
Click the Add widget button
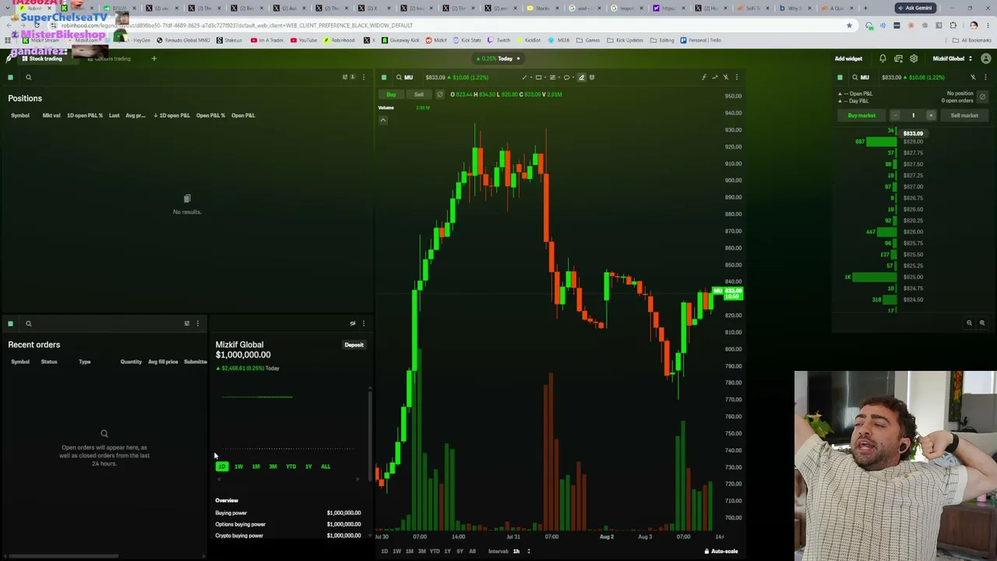pos(848,58)
